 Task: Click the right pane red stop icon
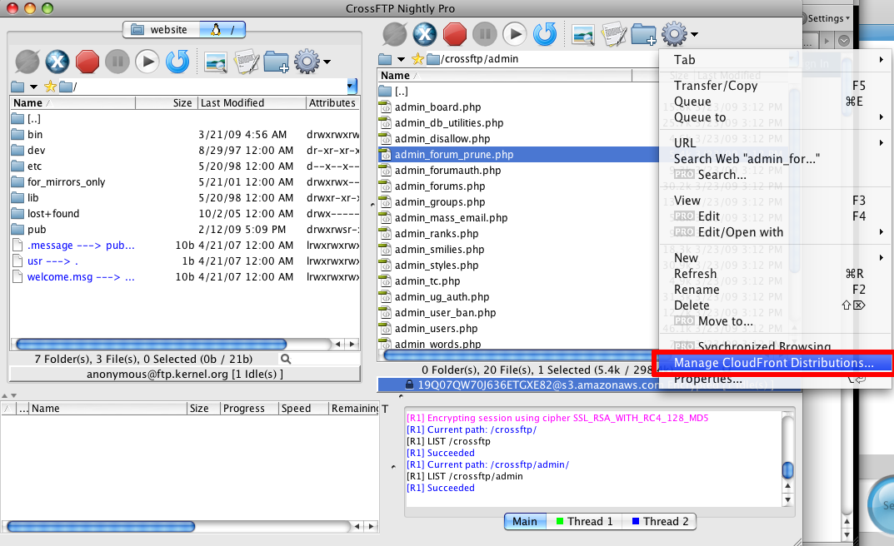(x=455, y=34)
